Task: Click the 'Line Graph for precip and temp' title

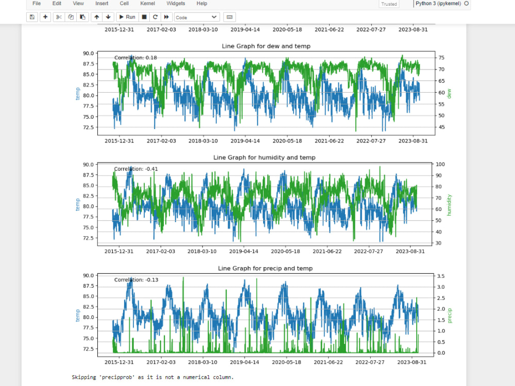Action: pyautogui.click(x=265, y=269)
